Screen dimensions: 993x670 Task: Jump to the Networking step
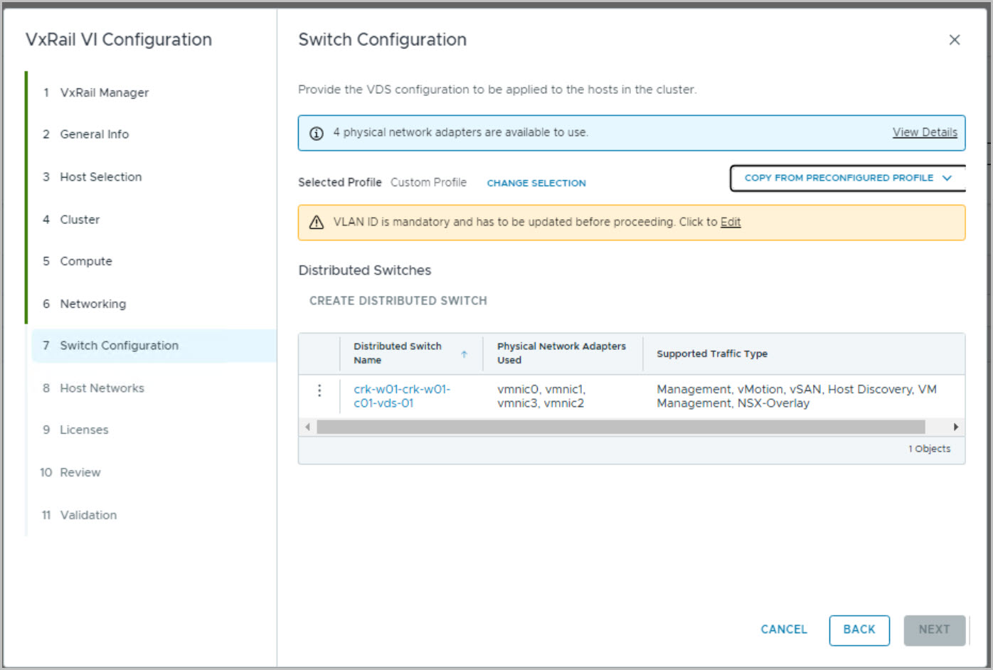tap(92, 304)
